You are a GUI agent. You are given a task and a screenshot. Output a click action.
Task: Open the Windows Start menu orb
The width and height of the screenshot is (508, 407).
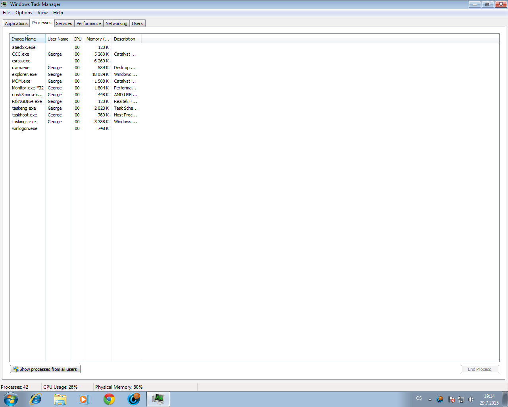point(11,399)
